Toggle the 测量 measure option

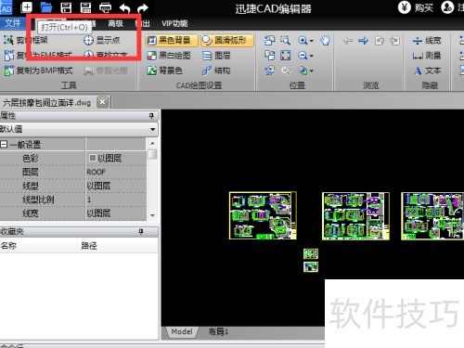coord(427,56)
